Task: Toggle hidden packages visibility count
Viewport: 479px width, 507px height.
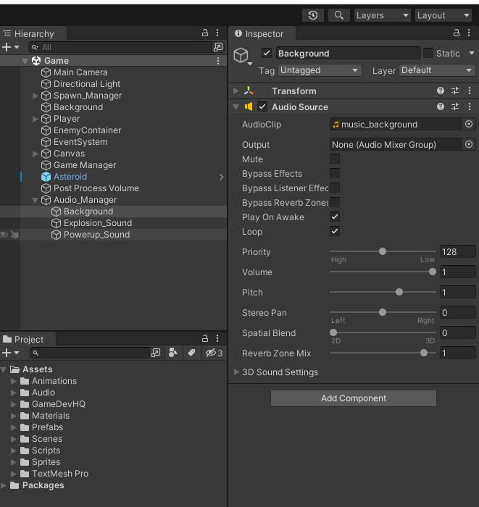Action: click(214, 353)
